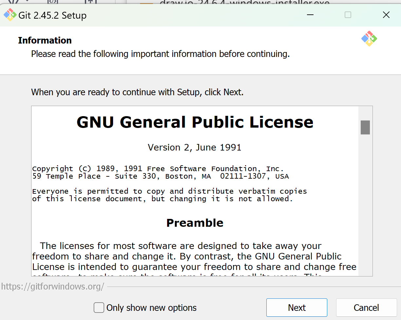Click the GNU General Public License heading

pos(195,122)
